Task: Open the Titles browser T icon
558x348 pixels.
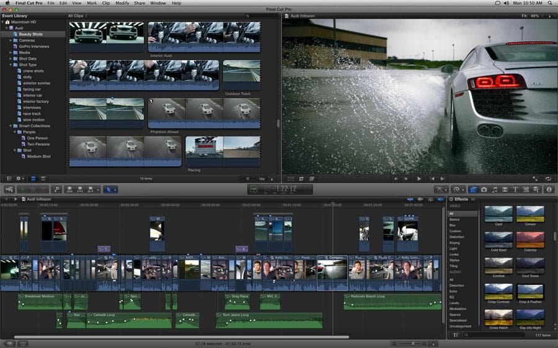Action: (515, 189)
